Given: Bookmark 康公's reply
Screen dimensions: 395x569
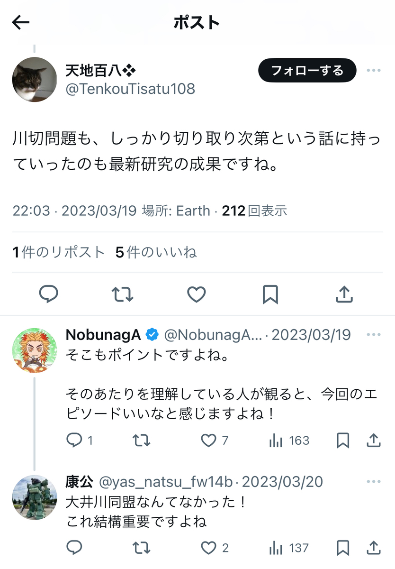Looking at the screenshot, I should coord(343,549).
